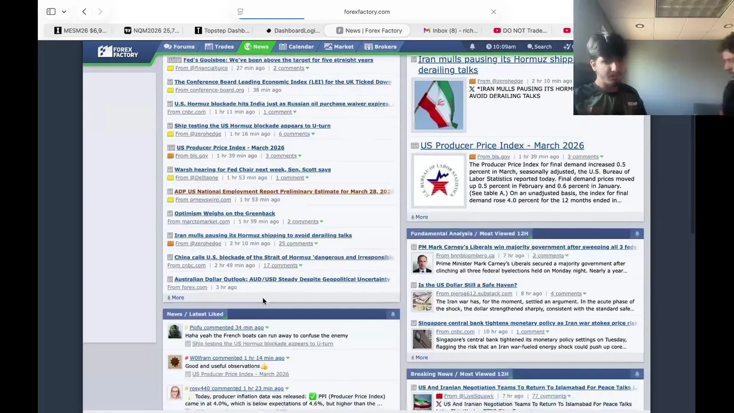
Task: Click the bell icon in Fundamental Analysis header
Action: [637, 234]
